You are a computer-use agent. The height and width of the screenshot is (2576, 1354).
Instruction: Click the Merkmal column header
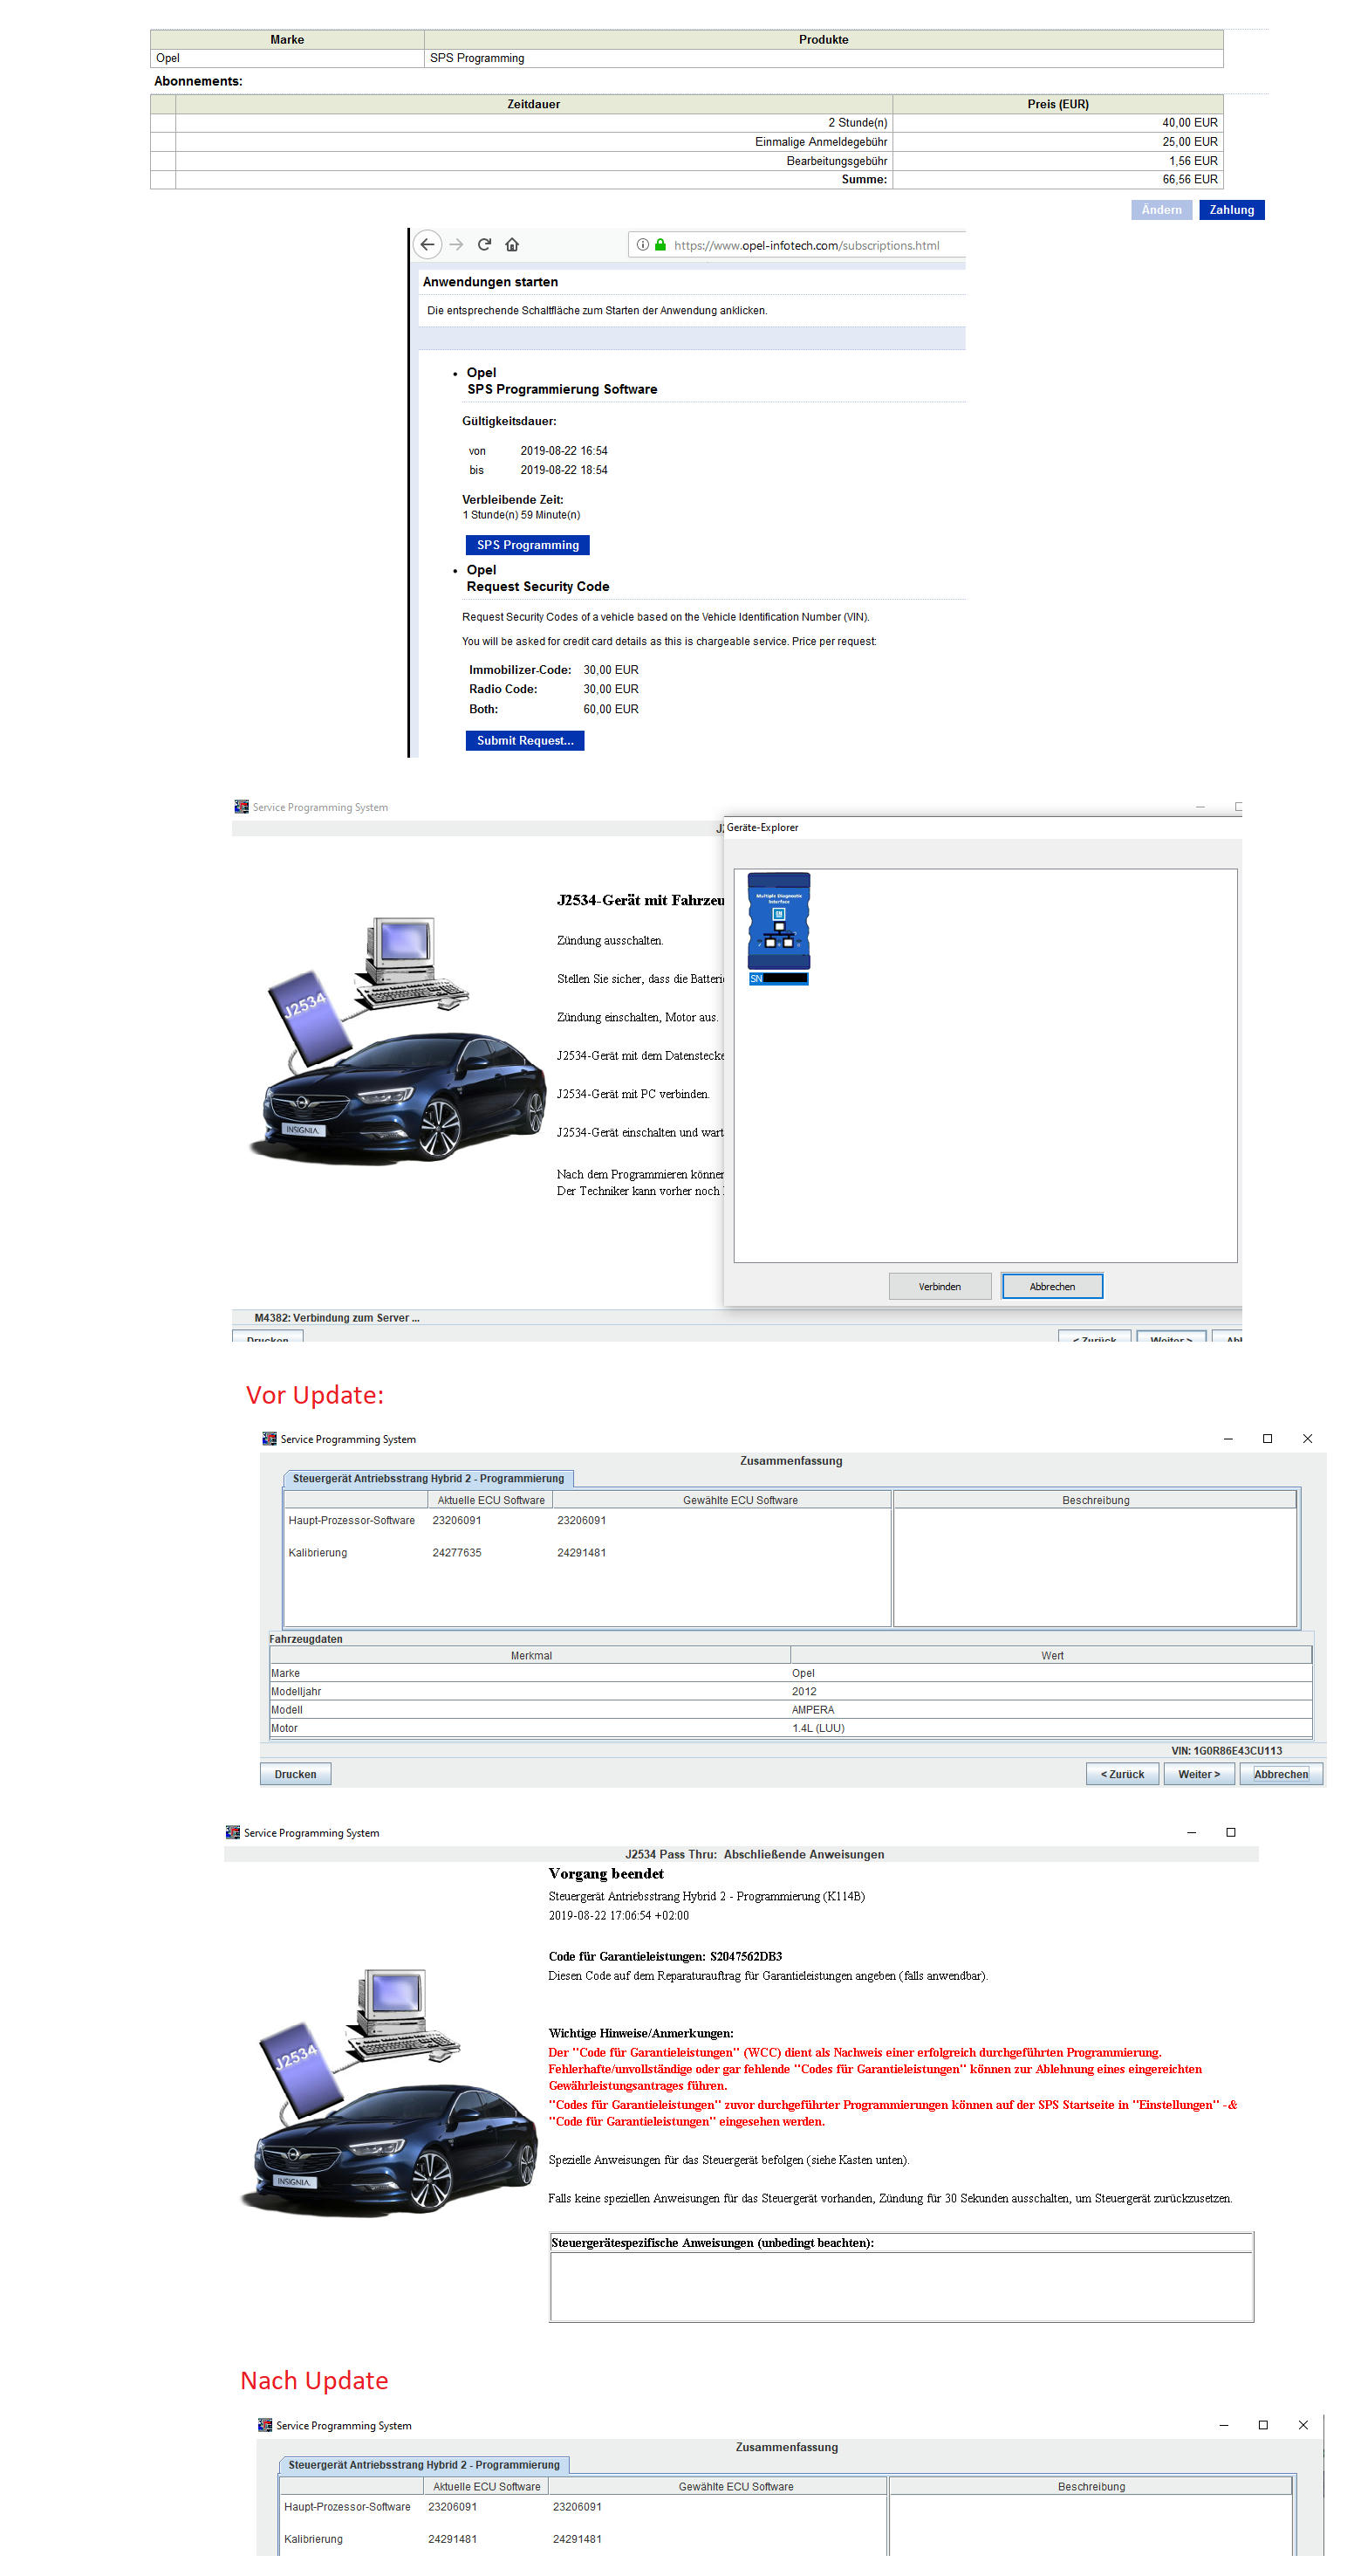pyautogui.click(x=530, y=1656)
